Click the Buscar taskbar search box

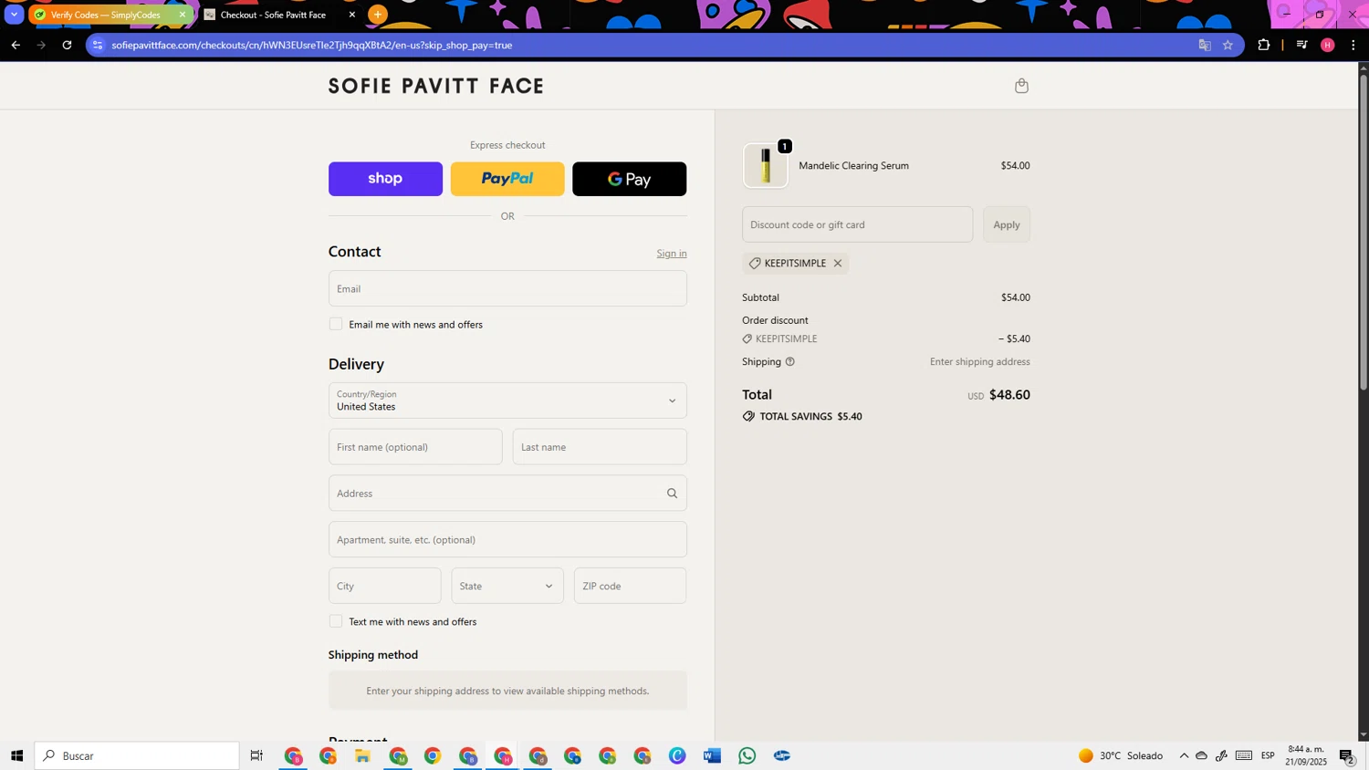137,755
